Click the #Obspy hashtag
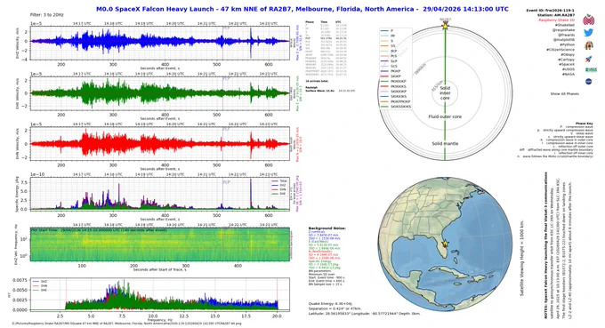Image resolution: width=605 pixels, height=328 pixels. [x=568, y=55]
